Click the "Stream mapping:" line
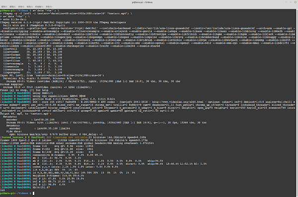Screen dimensions: 298x197 click(11, 84)
